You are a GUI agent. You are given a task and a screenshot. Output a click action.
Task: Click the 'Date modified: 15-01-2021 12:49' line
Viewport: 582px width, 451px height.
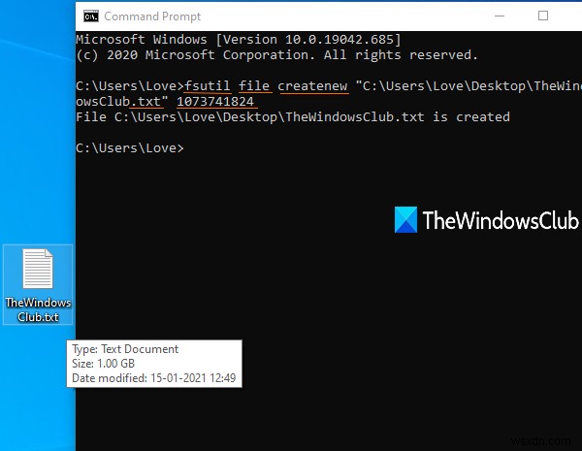(154, 378)
